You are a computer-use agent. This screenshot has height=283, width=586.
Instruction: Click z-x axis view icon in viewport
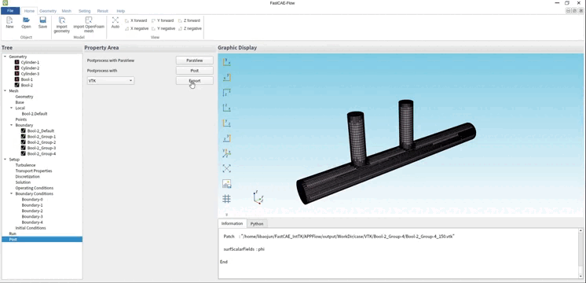click(226, 108)
